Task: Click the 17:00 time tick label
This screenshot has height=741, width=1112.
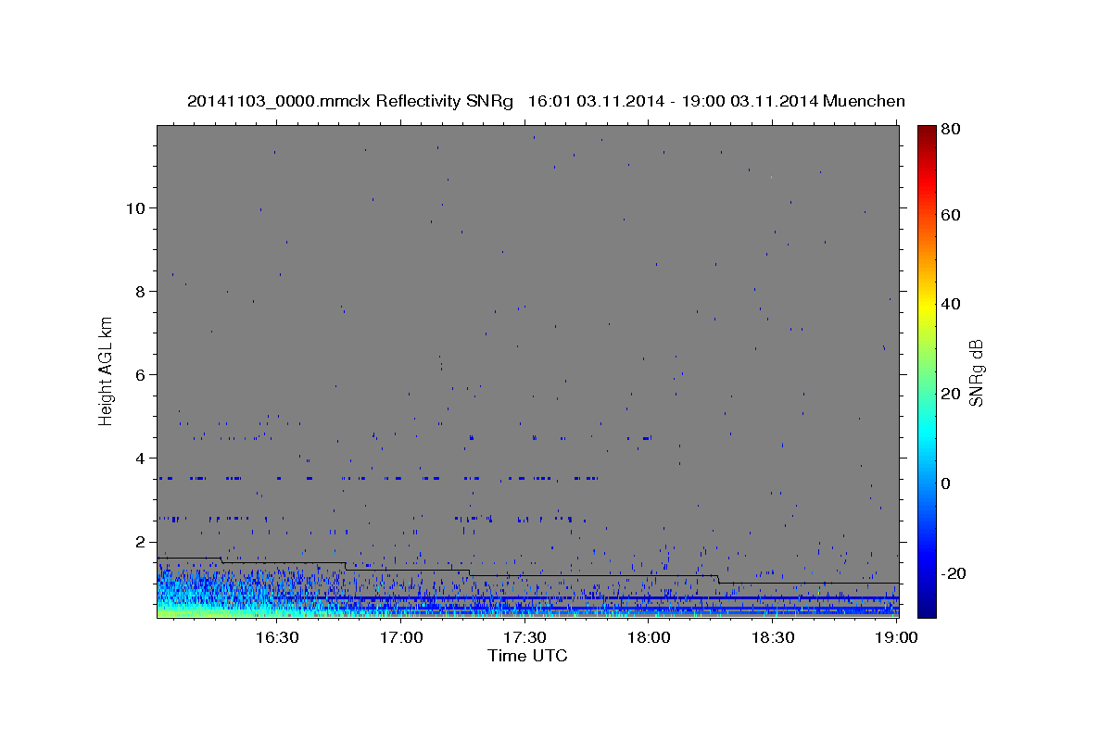Action: click(401, 637)
